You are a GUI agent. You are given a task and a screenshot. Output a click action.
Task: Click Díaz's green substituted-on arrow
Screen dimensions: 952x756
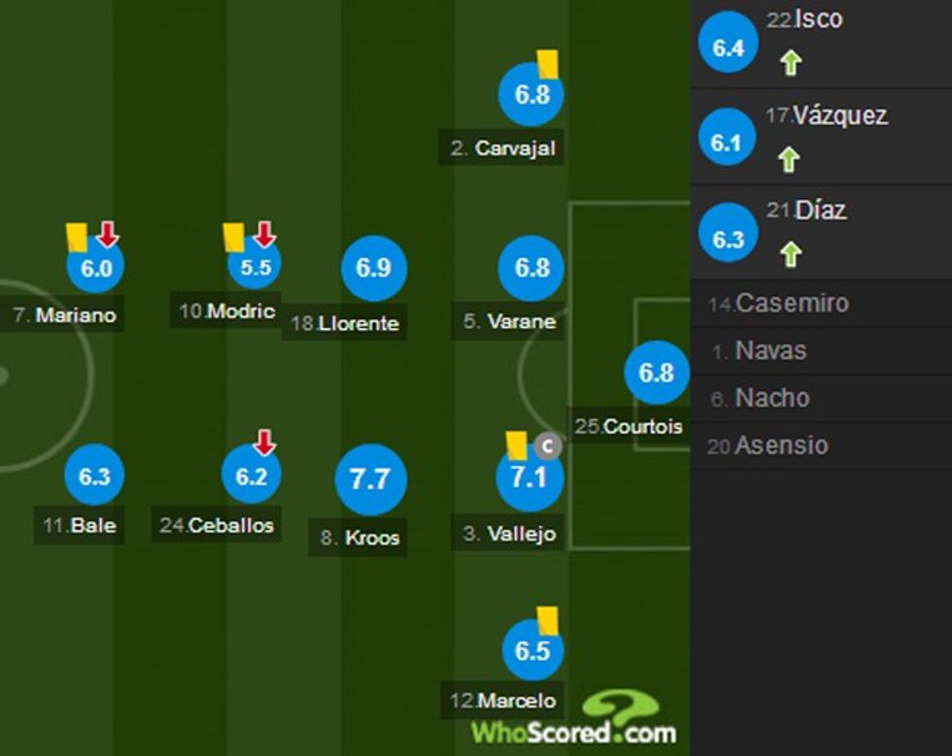[790, 254]
